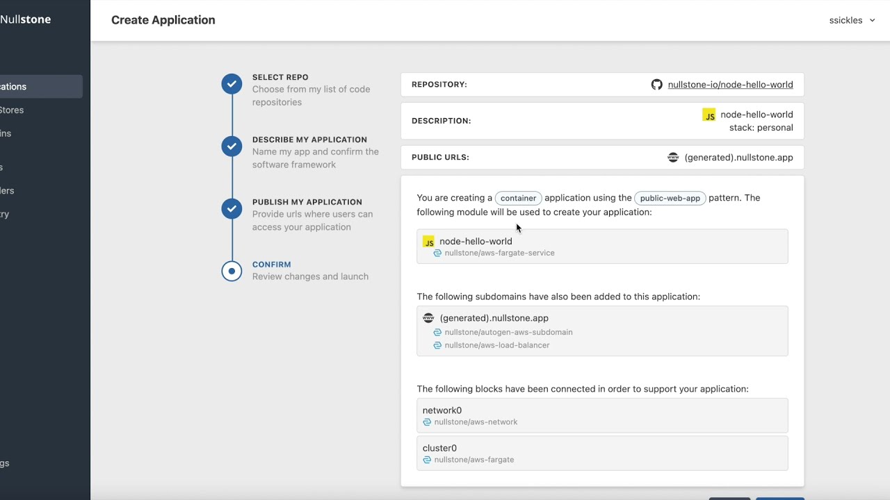
Task: Click the Describe My Application step checkmark
Action: 232,146
